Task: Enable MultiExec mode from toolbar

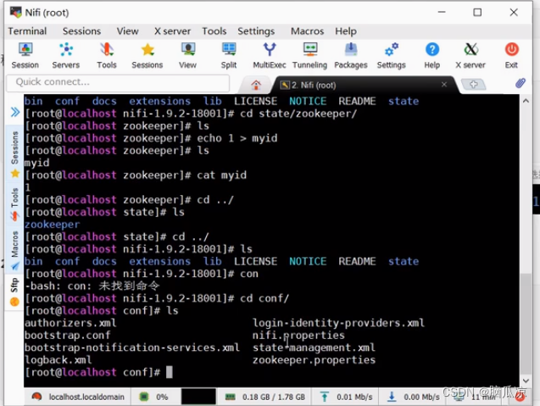Action: pyautogui.click(x=270, y=55)
